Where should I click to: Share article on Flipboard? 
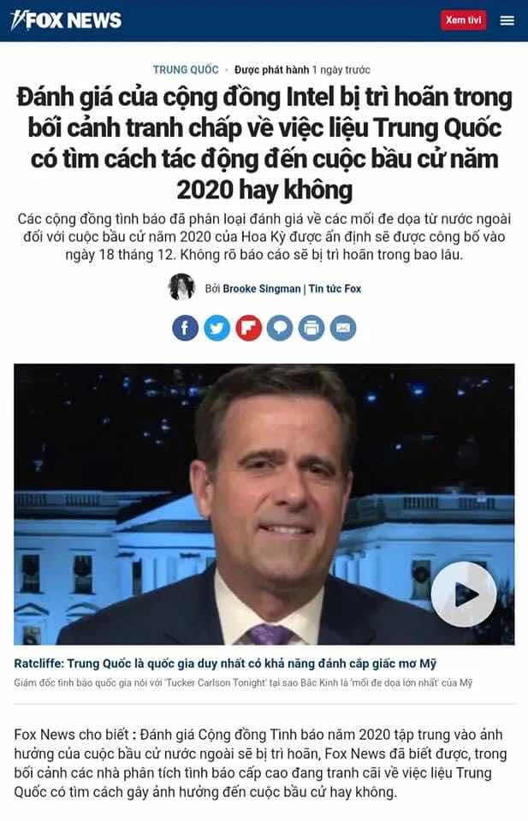pyautogui.click(x=248, y=328)
